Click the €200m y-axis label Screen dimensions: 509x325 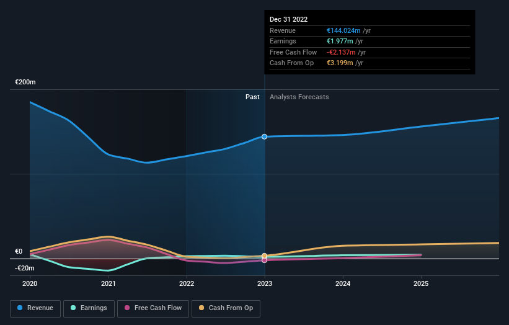pyautogui.click(x=25, y=82)
